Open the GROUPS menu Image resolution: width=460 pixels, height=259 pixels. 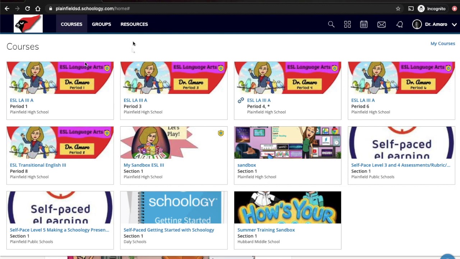pyautogui.click(x=101, y=24)
